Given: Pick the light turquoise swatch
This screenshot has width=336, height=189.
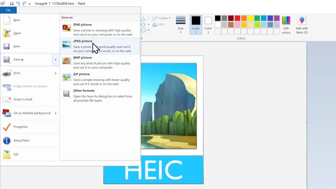Looking at the screenshot, I should (x=264, y=25).
